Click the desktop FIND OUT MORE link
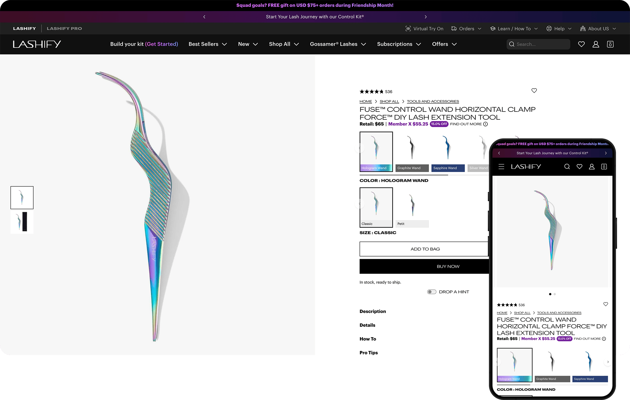This screenshot has width=630, height=400. pyautogui.click(x=466, y=124)
